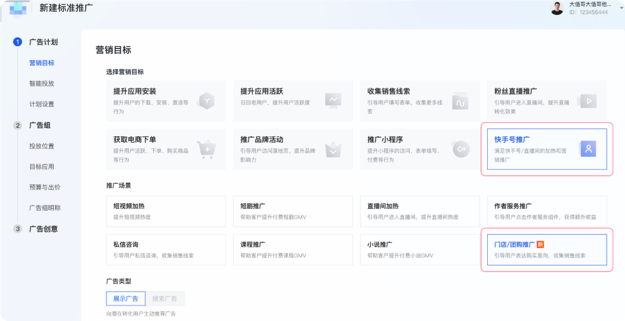The height and width of the screenshot is (321, 625).
Task: Select the 小说推广 scenario card
Action: coord(420,249)
